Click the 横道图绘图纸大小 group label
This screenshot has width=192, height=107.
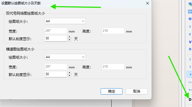pyautogui.click(x=20, y=49)
